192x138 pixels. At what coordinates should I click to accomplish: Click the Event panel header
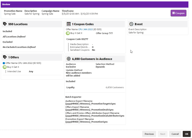coord(158,24)
